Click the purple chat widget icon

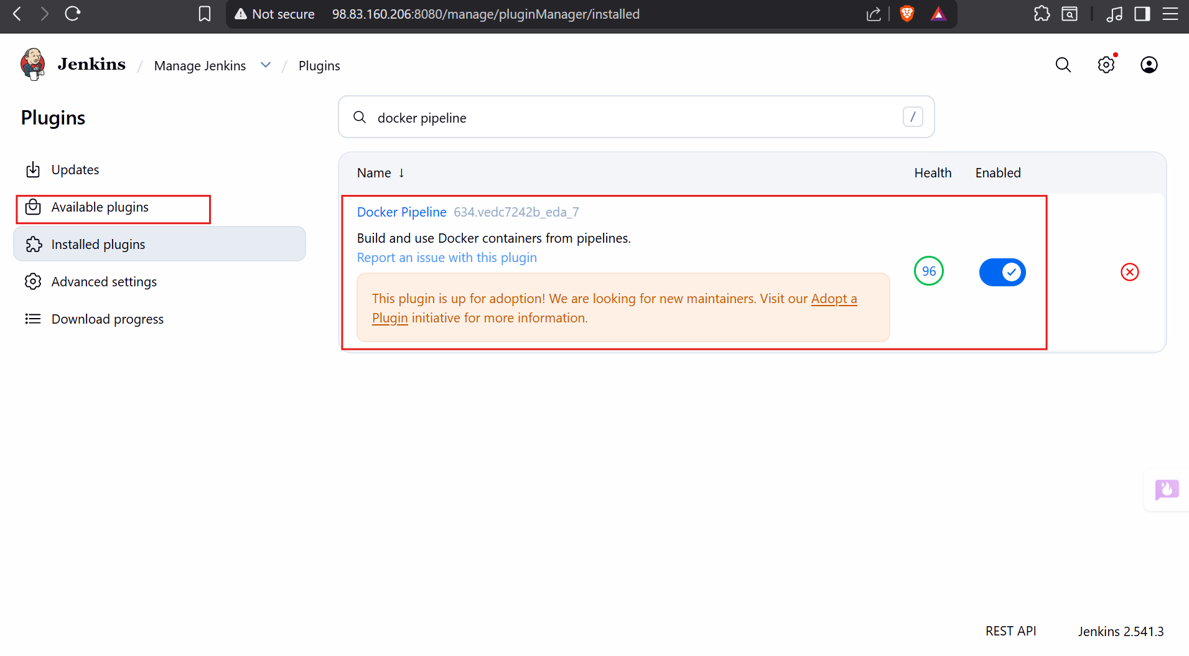click(x=1167, y=490)
